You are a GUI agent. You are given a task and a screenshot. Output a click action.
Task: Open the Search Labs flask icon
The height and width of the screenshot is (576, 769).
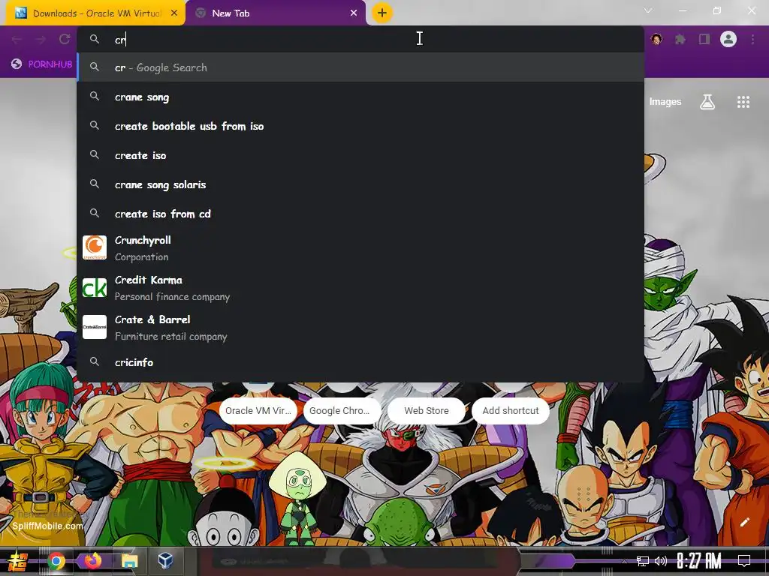point(707,102)
